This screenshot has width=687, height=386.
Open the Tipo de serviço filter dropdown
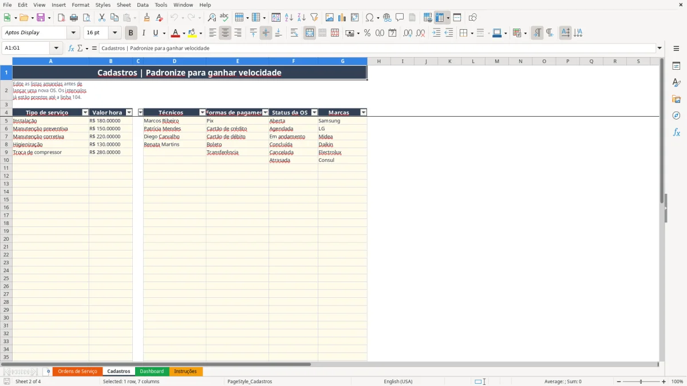[x=85, y=113]
